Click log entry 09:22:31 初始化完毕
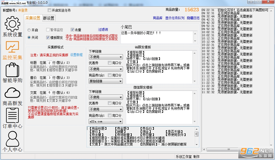Viewport: 275px width, 160px height. tap(235, 10)
